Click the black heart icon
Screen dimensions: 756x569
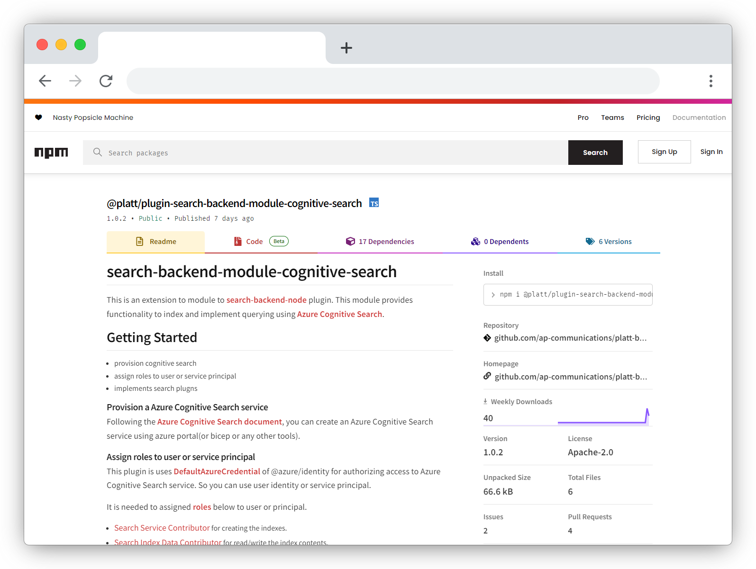38,117
